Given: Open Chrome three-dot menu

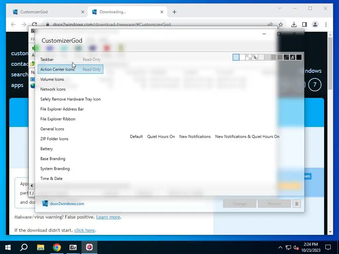Looking at the screenshot, I should [326, 24].
